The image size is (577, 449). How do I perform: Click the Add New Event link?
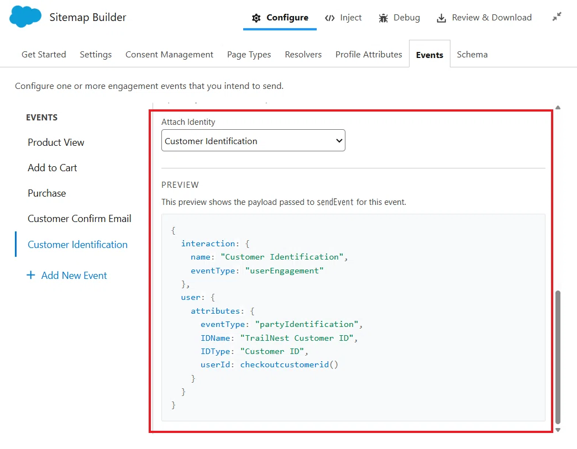(74, 276)
